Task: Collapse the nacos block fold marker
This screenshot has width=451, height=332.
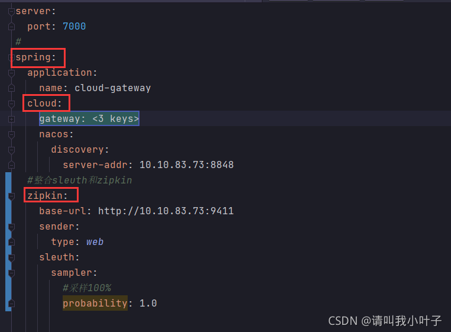Action: pos(11,134)
